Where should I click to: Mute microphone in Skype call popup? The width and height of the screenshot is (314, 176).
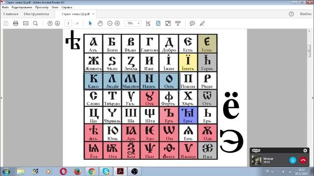(x=293, y=160)
